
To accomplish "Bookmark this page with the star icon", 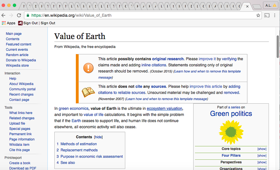I will pyautogui.click(x=258, y=15).
